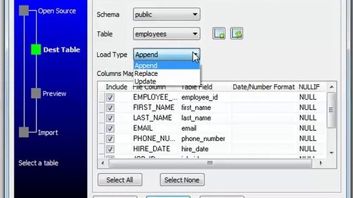This screenshot has height=198, width=353.
Task: Click Date/Number Format cell for hire_date row
Action: pyautogui.click(x=264, y=149)
